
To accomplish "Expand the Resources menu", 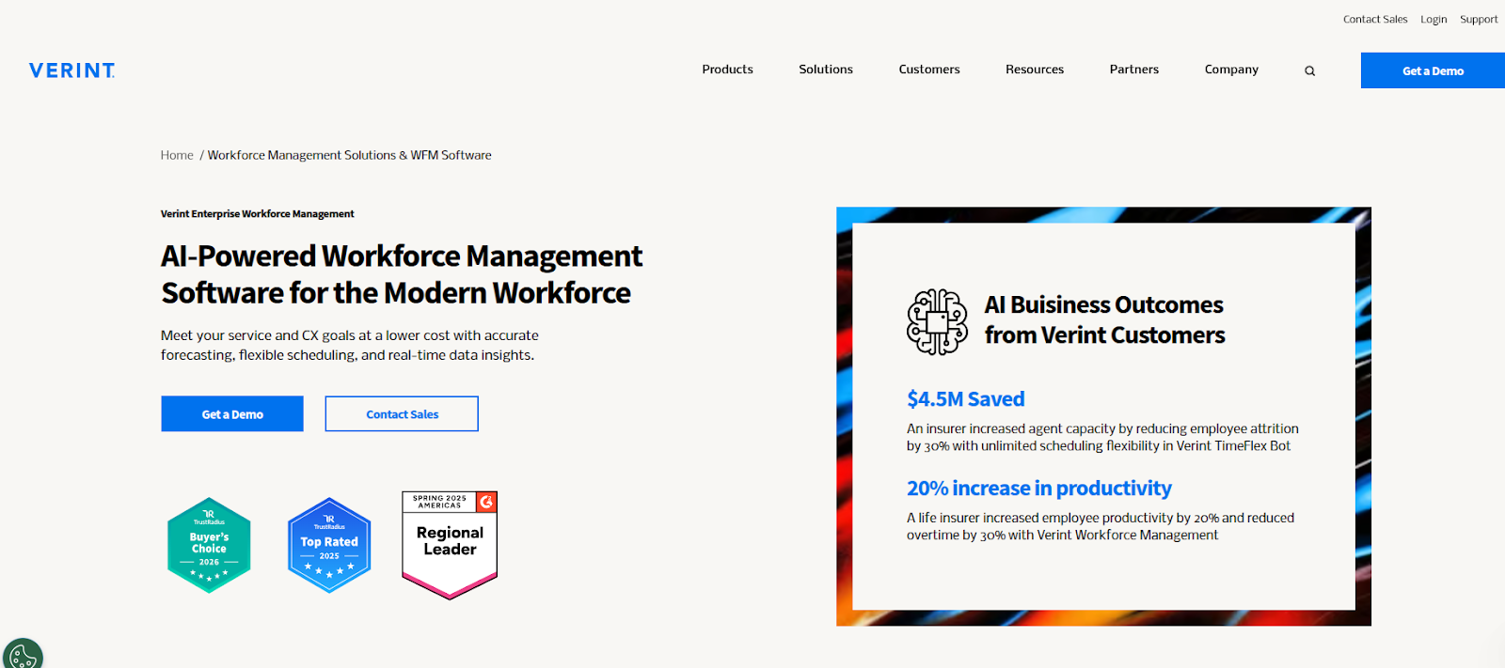I will click(1035, 70).
